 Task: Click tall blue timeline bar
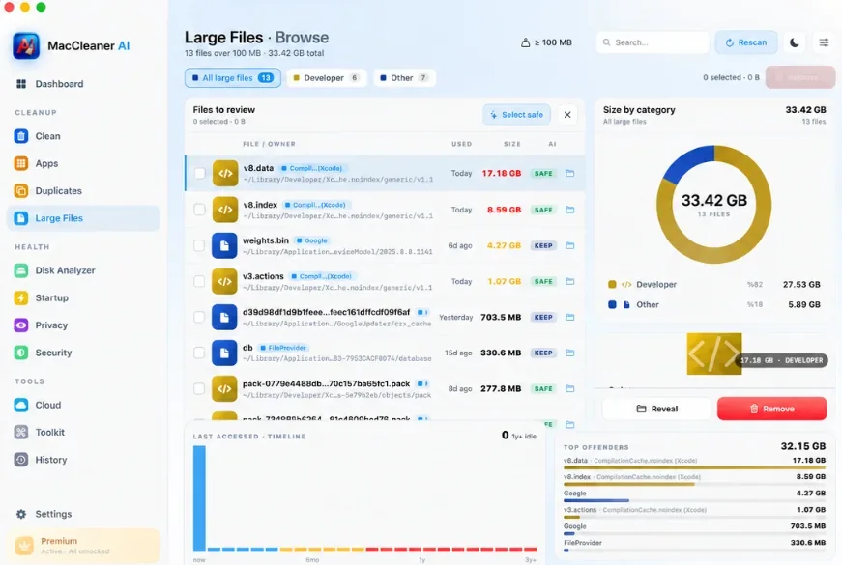tap(199, 498)
